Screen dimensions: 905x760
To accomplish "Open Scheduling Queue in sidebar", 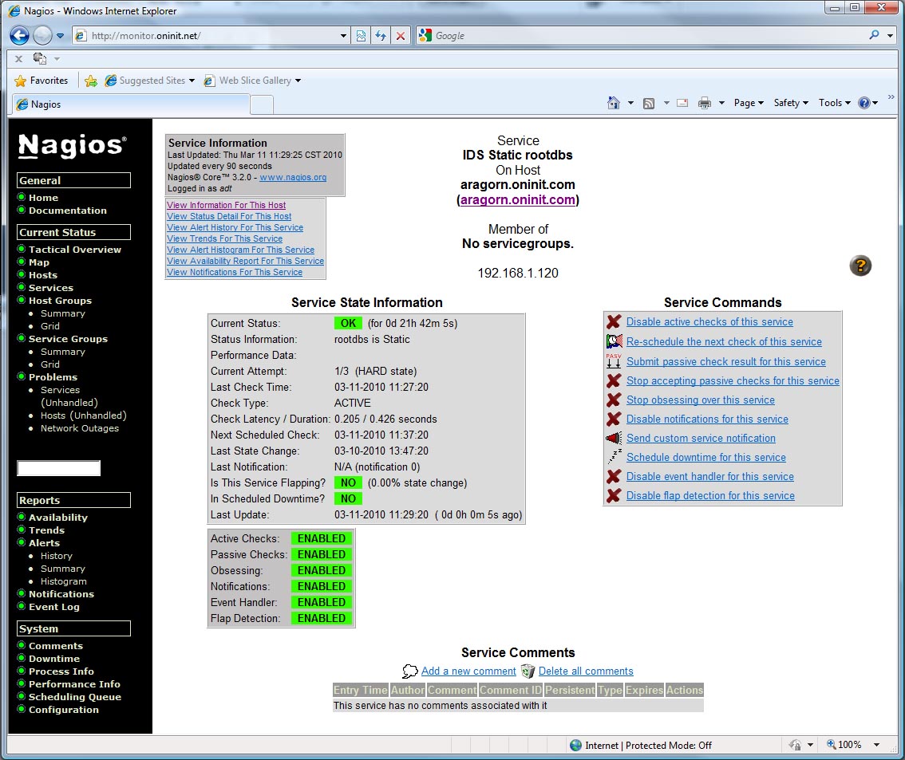I will point(75,696).
